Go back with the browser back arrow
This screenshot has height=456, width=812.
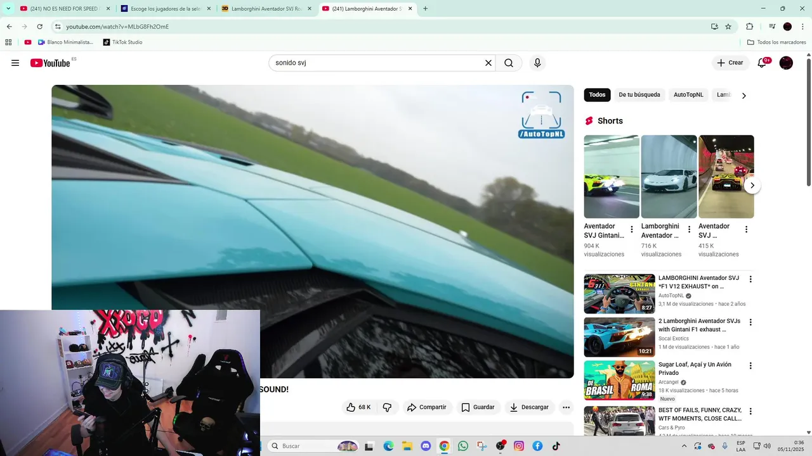pos(9,27)
